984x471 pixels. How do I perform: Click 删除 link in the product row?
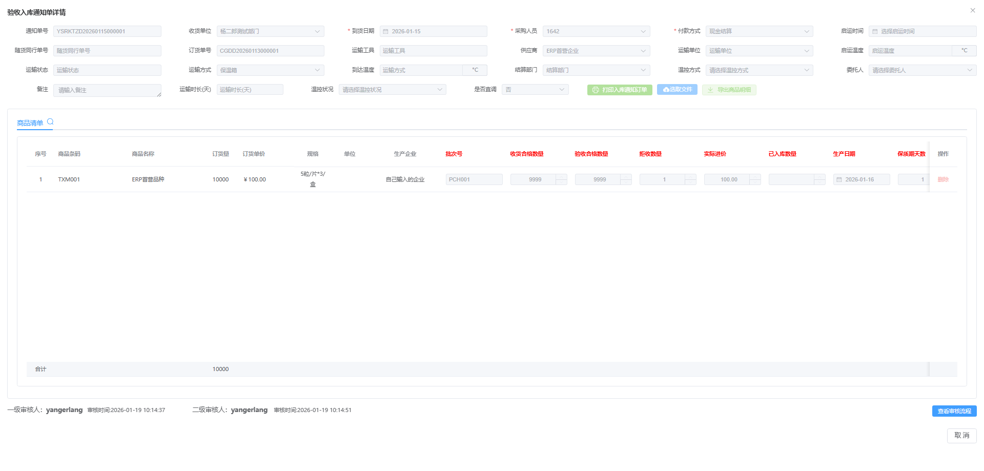coord(943,180)
